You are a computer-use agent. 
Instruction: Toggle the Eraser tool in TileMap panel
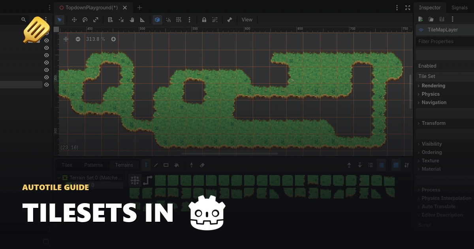(x=202, y=165)
